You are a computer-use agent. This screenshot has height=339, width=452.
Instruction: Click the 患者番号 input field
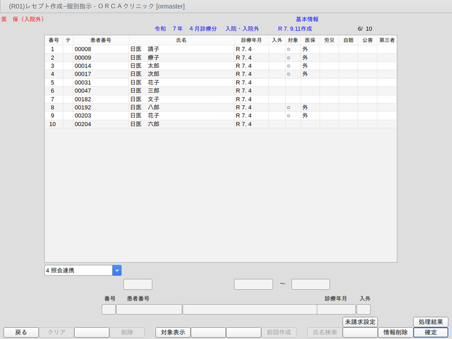pos(149,310)
